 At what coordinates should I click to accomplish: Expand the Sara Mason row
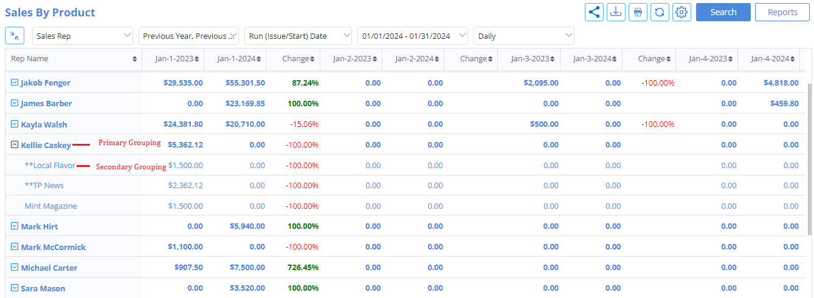[15, 288]
